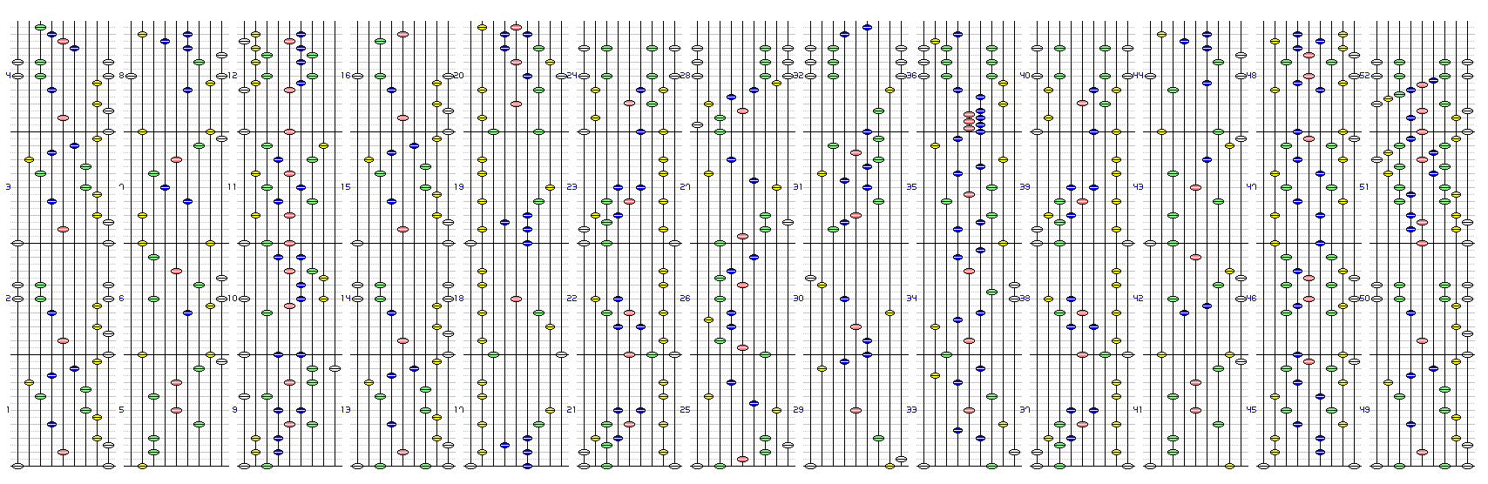This screenshot has width=1488, height=484.
Task: Click the measure number 34 label
Action: coord(911,299)
